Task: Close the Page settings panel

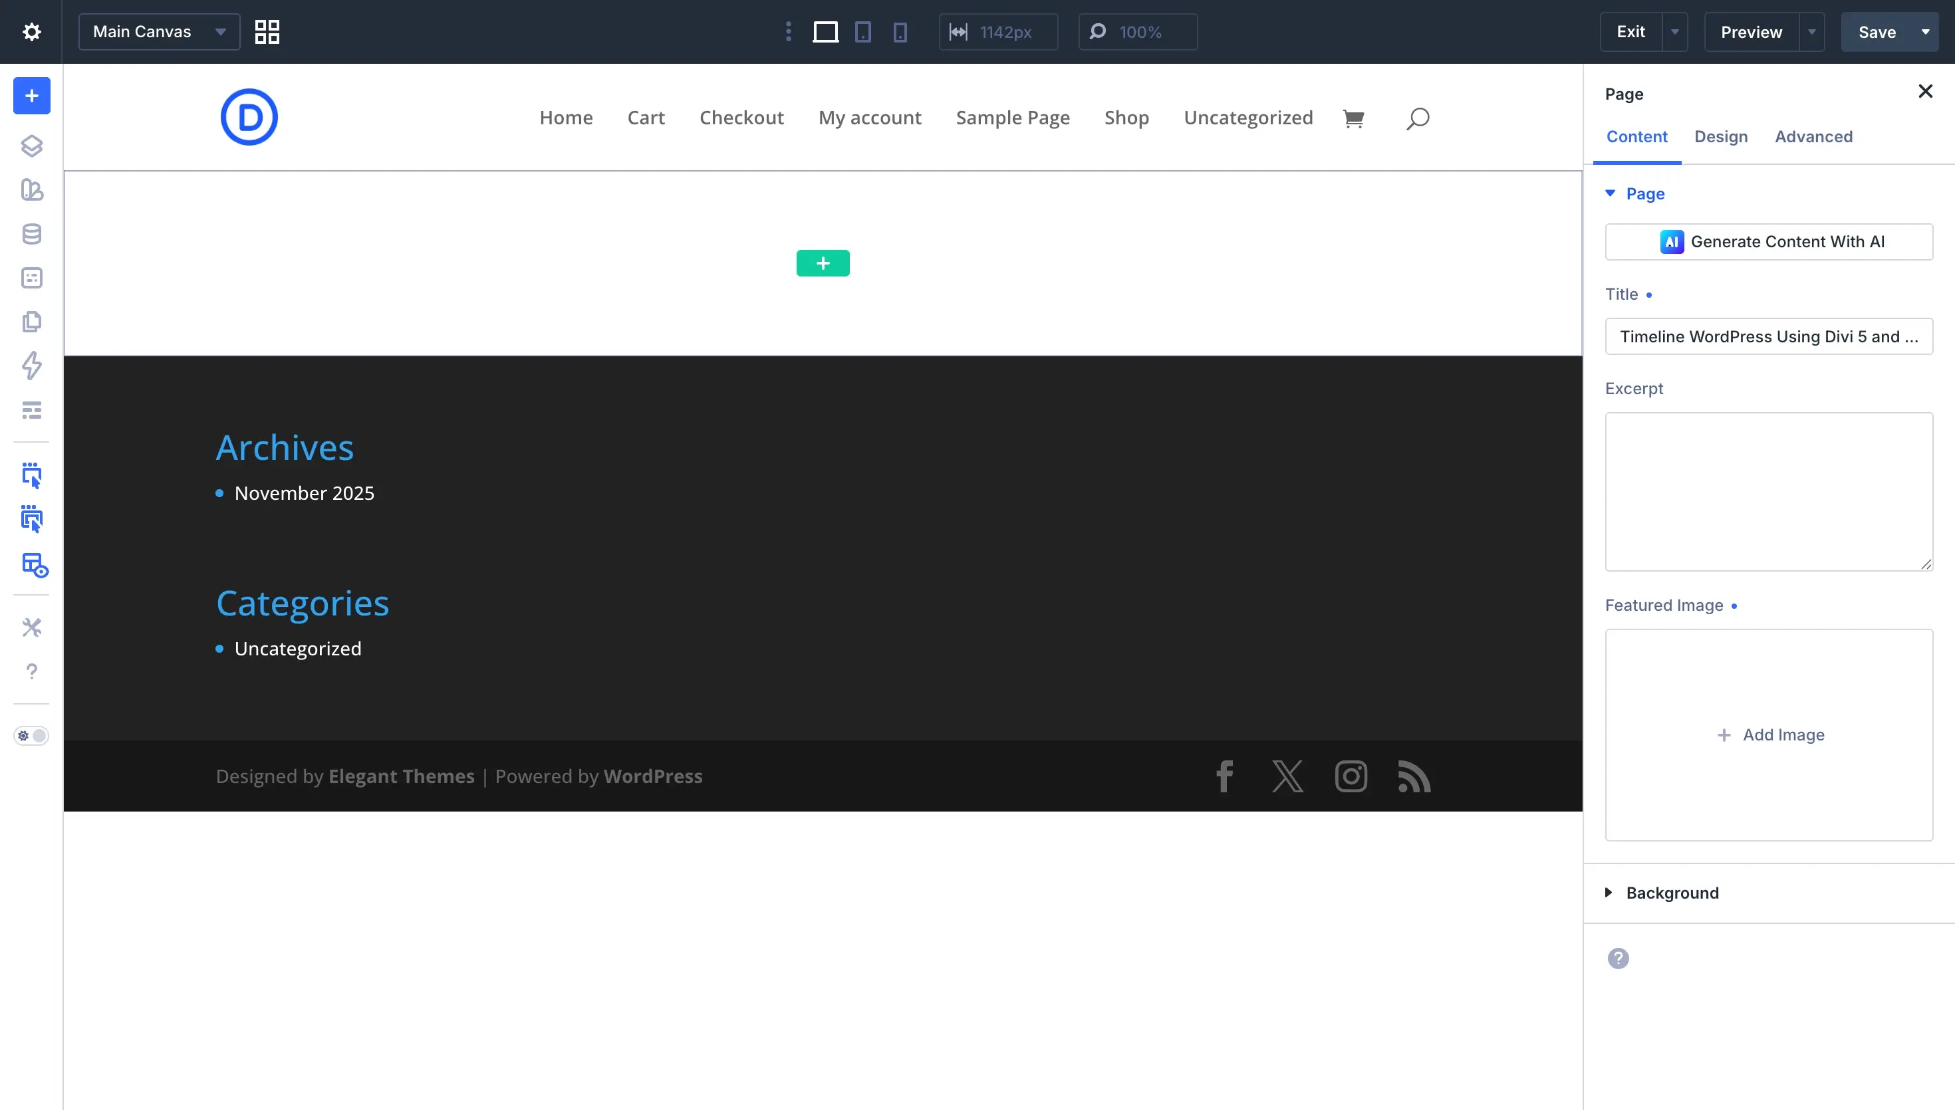Action: click(x=1925, y=92)
